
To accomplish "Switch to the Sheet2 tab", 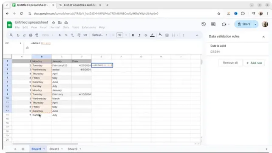I will [54, 149].
